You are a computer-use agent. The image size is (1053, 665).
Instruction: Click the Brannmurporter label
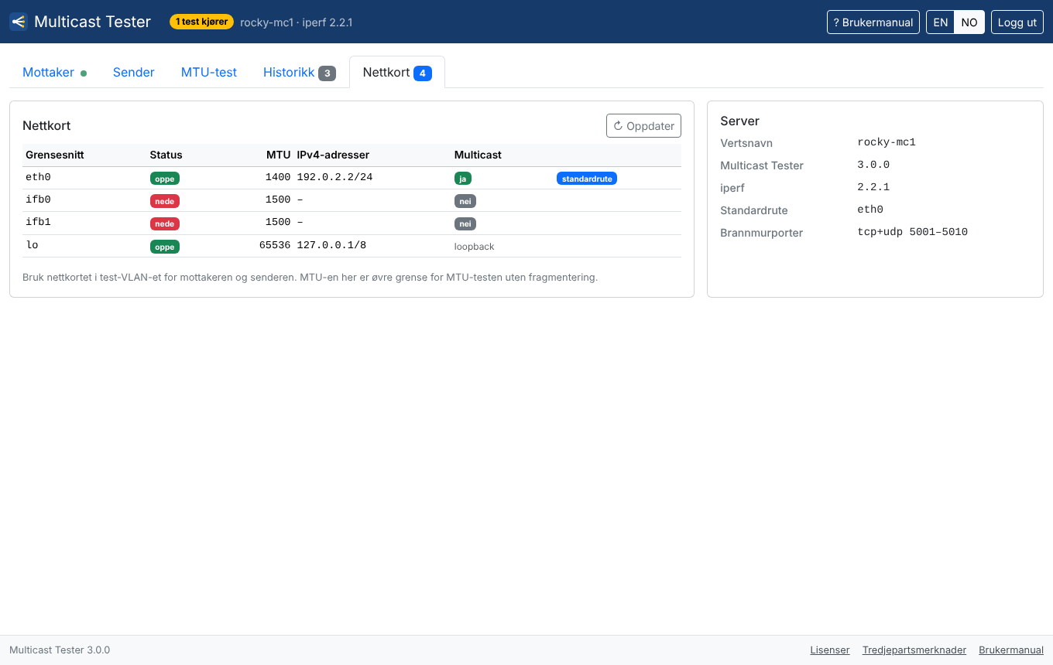click(762, 233)
